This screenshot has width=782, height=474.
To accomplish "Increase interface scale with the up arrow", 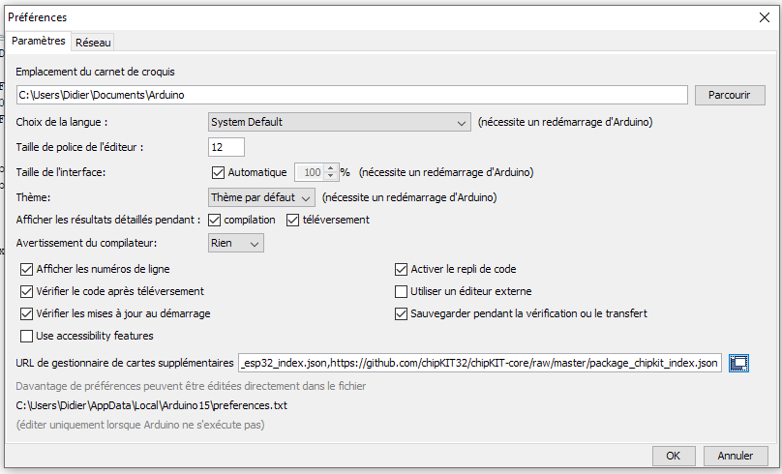I will pyautogui.click(x=331, y=168).
